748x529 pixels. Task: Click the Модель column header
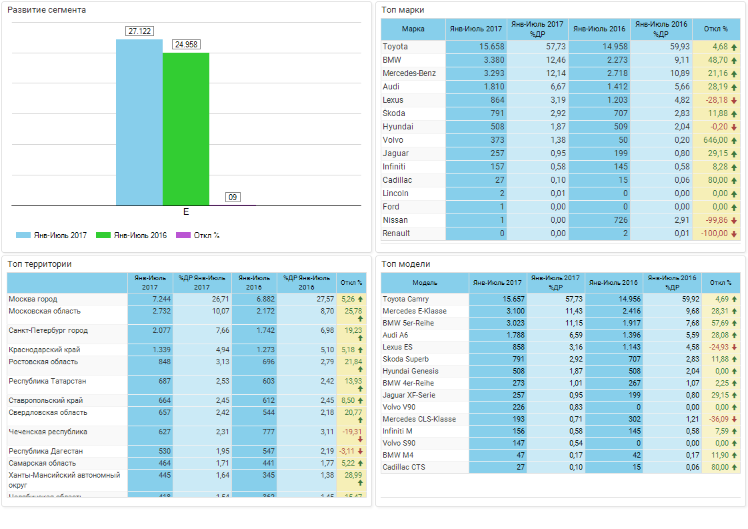tap(425, 283)
